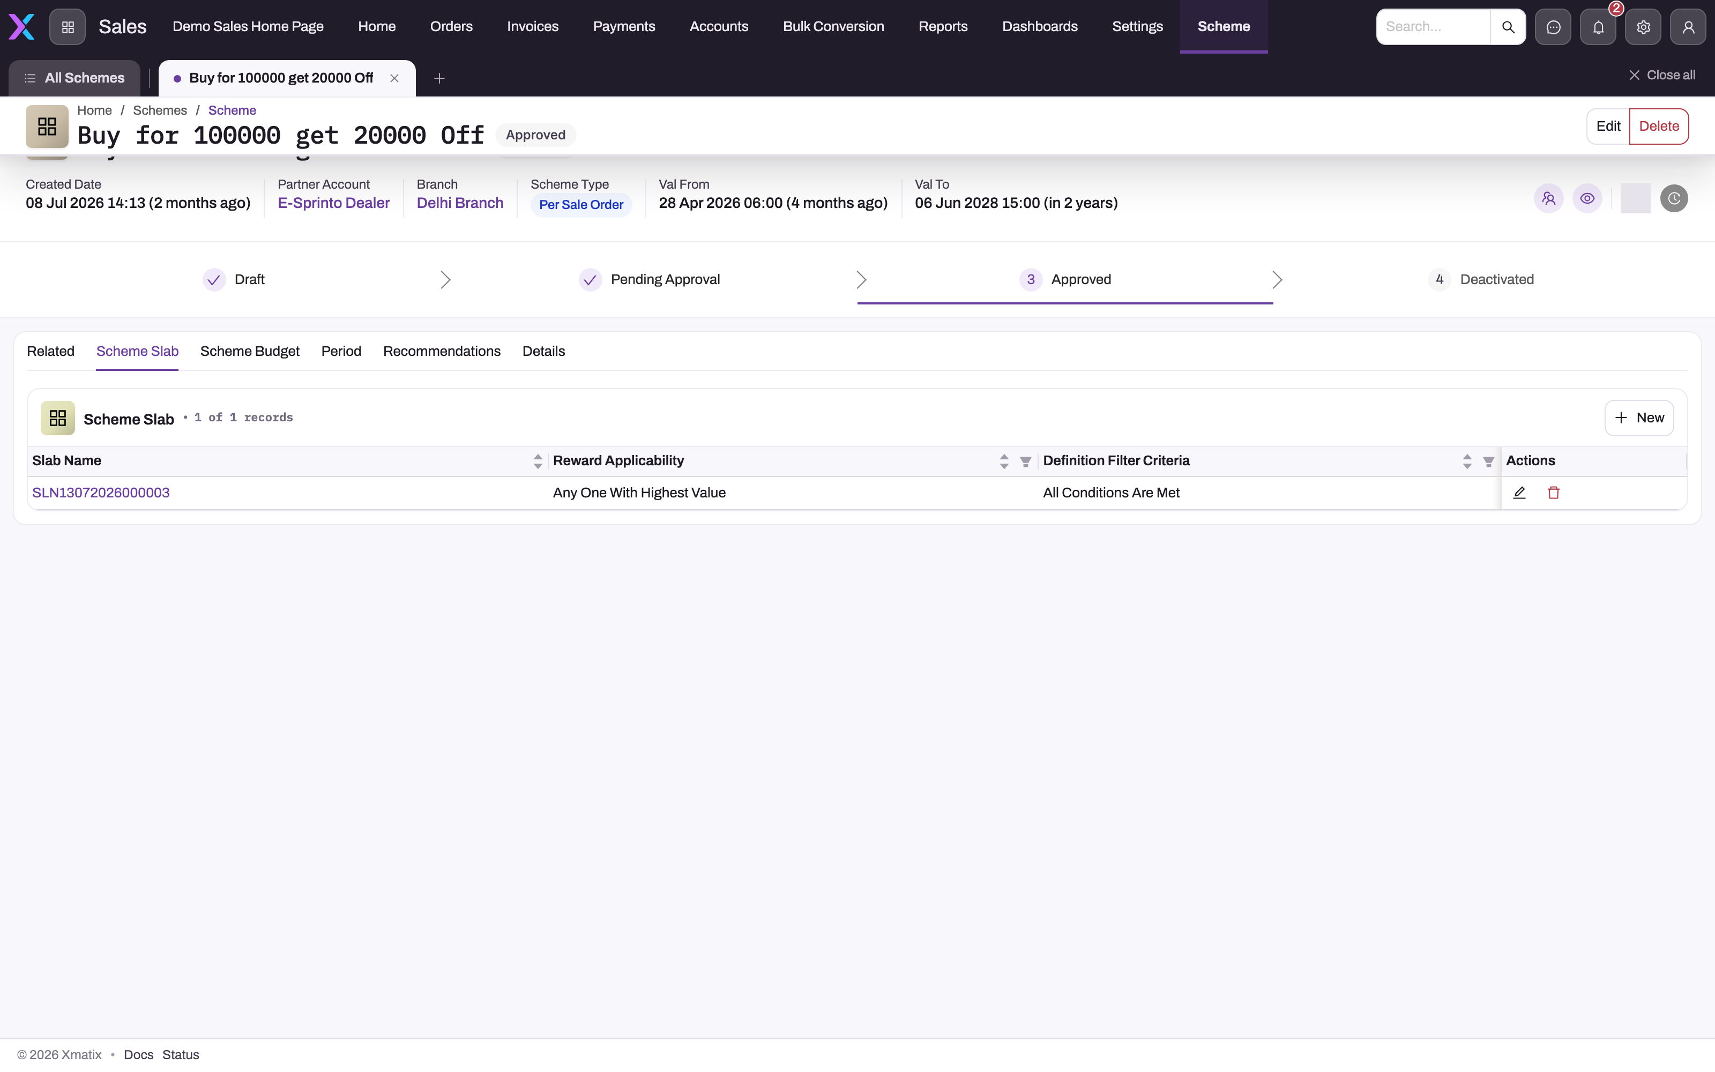Add a new tab with plus icon
Image resolution: width=1715 pixels, height=1072 pixels.
click(x=439, y=78)
